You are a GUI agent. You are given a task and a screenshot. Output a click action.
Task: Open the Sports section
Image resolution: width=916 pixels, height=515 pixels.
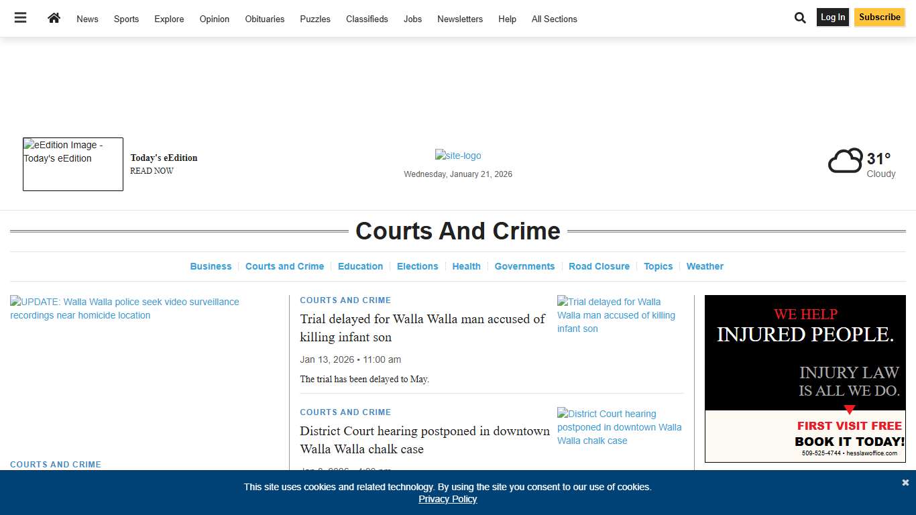click(126, 19)
